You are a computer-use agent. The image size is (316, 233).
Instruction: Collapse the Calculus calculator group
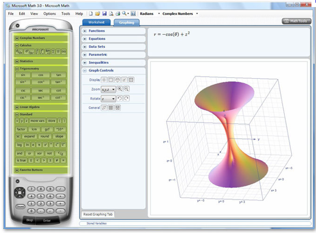coord(17,45)
